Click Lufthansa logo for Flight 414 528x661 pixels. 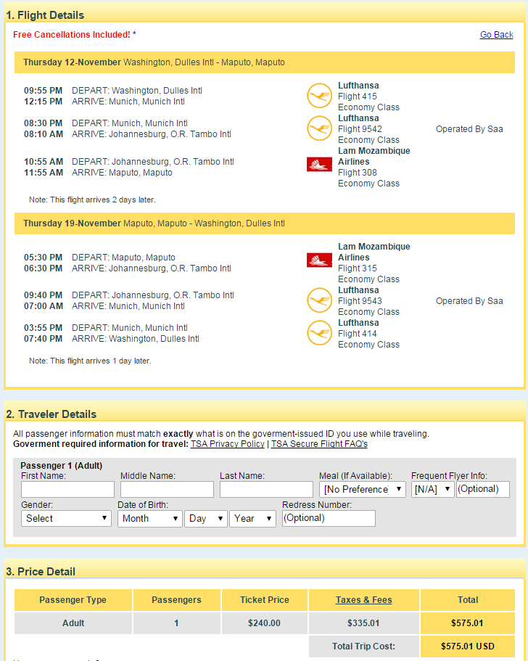click(x=319, y=333)
